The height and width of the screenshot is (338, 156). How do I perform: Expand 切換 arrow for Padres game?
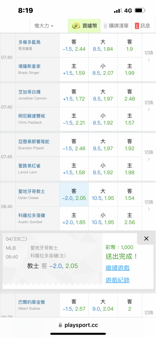pyautogui.click(x=149, y=207)
